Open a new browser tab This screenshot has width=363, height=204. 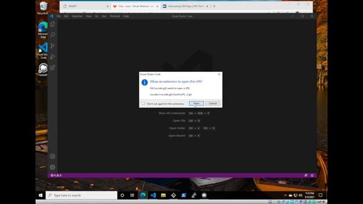coord(214,6)
